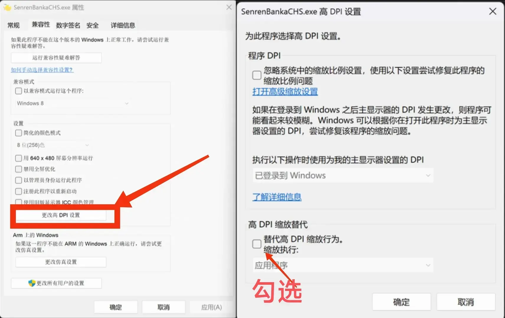The image size is (505, 318).
Task: Click 取消 in the properties window
Action: click(x=163, y=307)
